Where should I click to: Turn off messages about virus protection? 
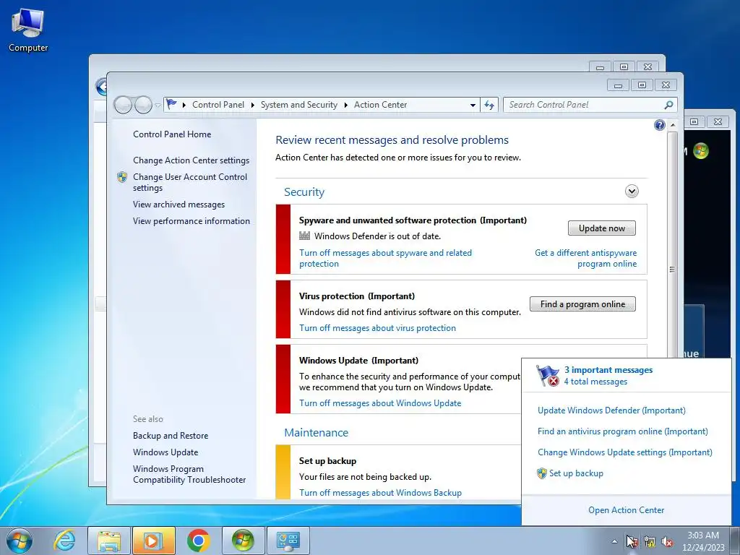[x=377, y=328]
